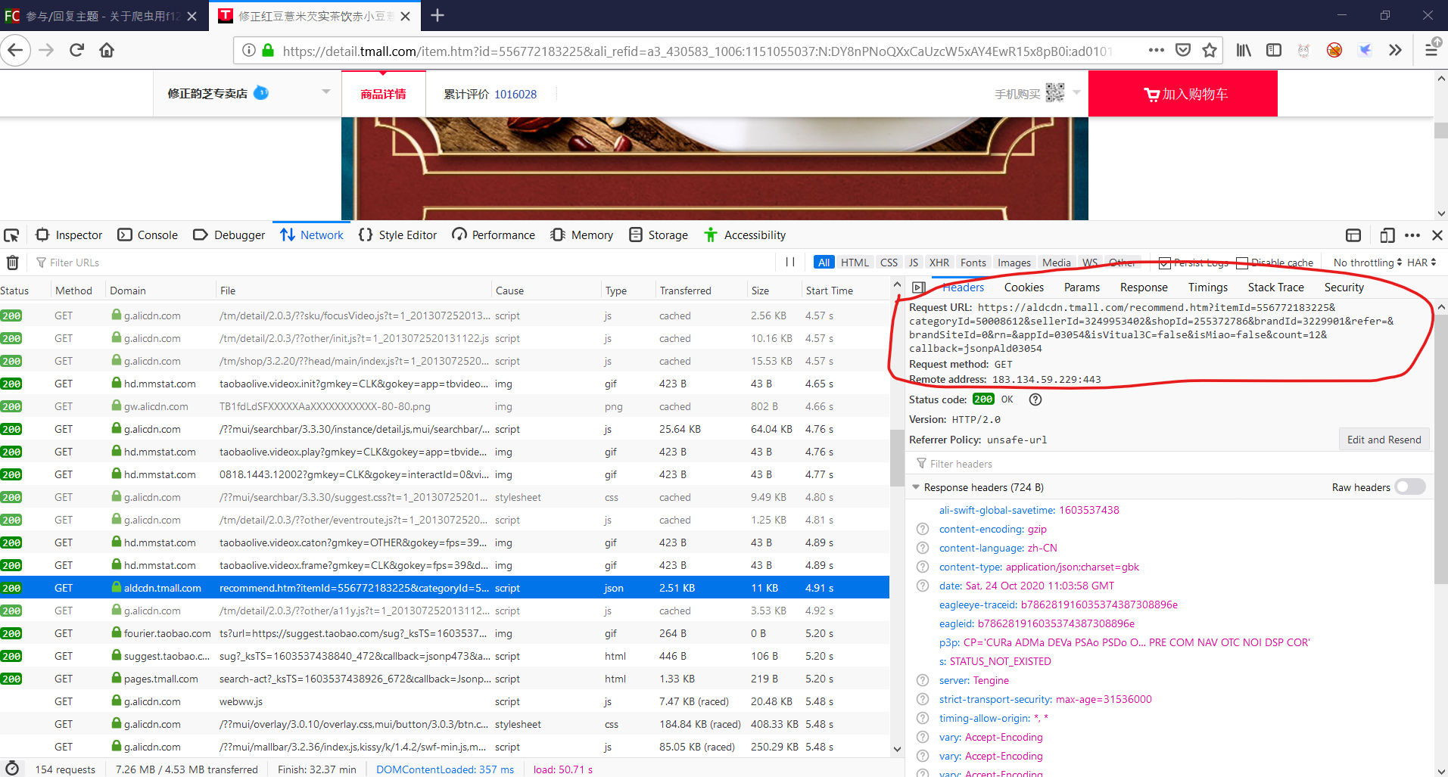
Task: Open the Storage tab in DevTools
Action: 659,235
